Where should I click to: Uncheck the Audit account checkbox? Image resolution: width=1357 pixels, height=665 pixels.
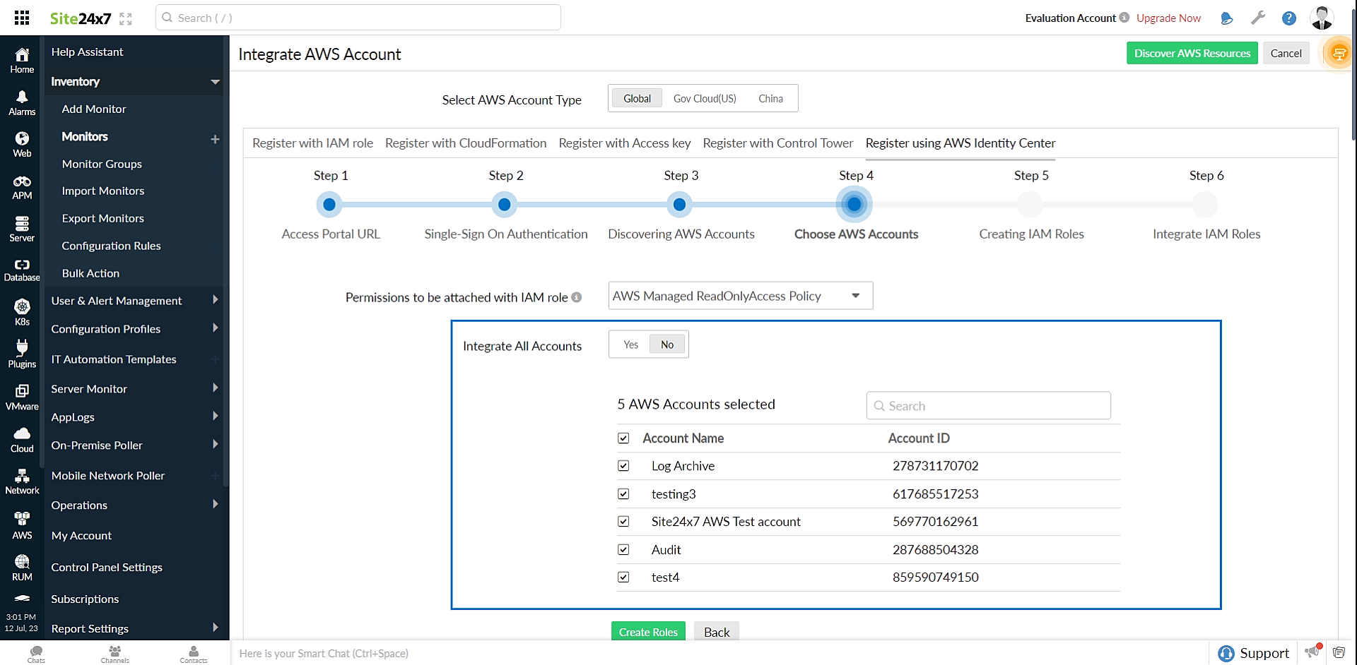pos(623,549)
